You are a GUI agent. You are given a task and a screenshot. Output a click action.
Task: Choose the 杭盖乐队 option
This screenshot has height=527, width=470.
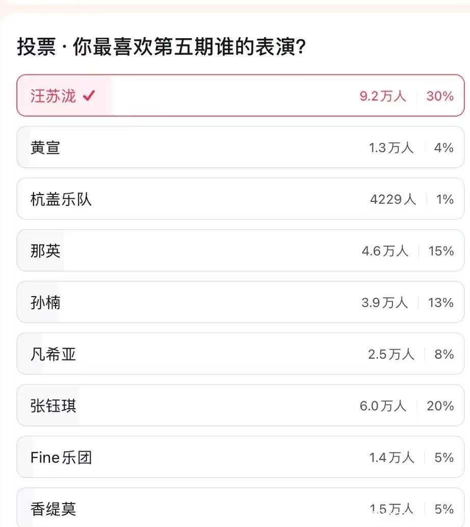(x=61, y=199)
